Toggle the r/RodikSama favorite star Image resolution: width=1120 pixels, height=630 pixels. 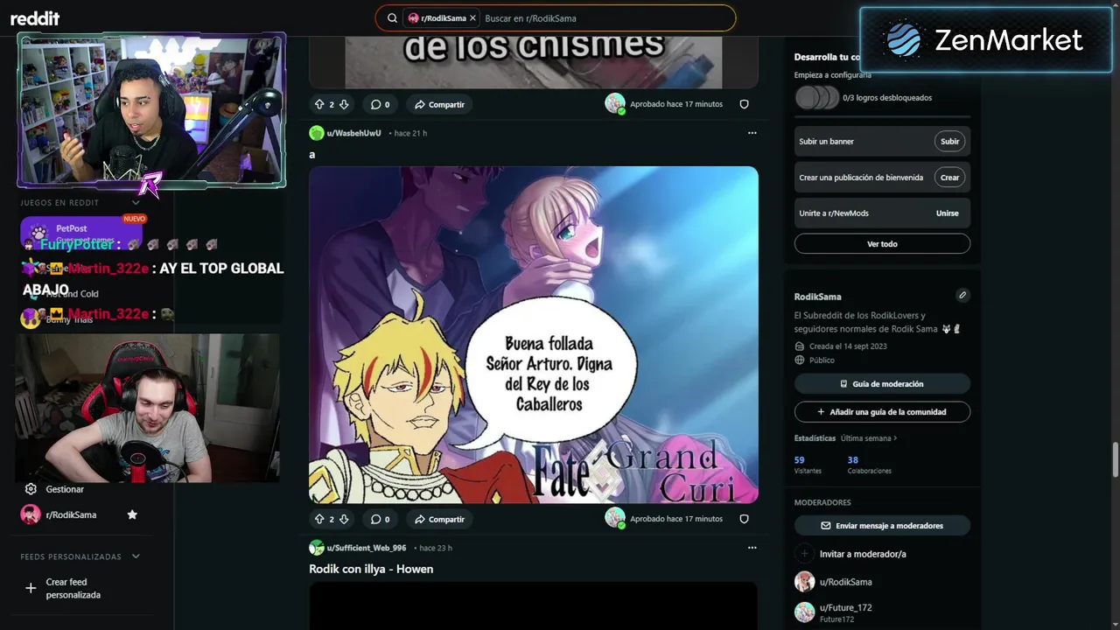(132, 514)
